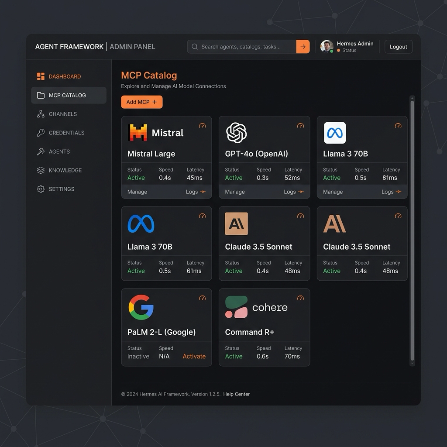Click Command R+ title
The height and width of the screenshot is (447, 447).
(x=249, y=332)
